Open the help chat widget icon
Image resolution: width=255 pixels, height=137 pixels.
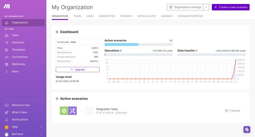pyautogui.click(x=247, y=130)
